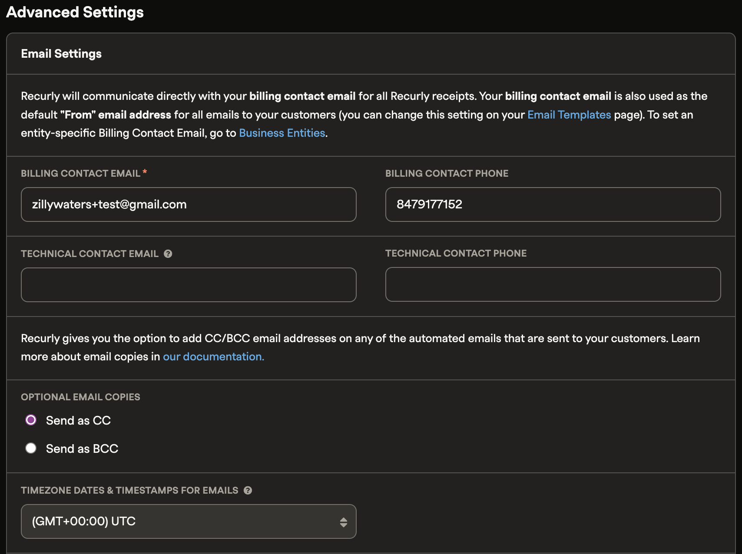Click the Timezone Dates & Timestamps label text
742x554 pixels.
tap(129, 490)
